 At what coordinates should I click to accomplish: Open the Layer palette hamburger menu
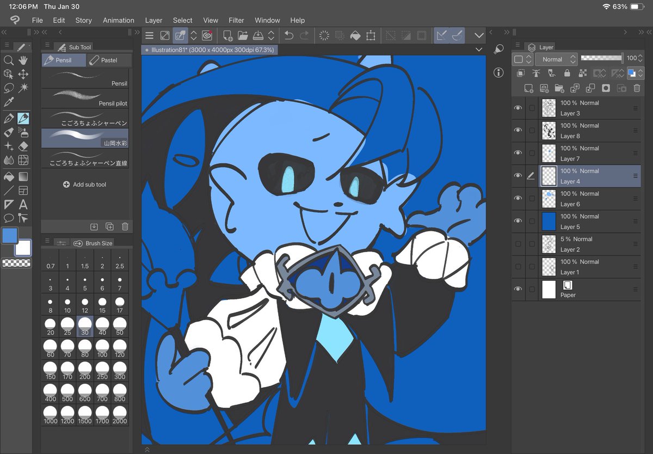(x=518, y=45)
